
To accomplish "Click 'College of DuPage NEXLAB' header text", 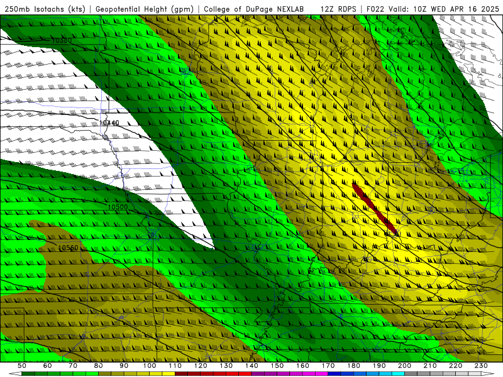I will 254,9.
